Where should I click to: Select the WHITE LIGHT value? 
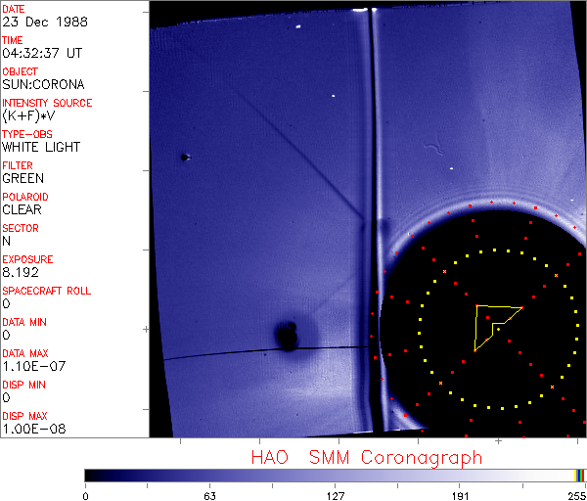[x=41, y=147]
